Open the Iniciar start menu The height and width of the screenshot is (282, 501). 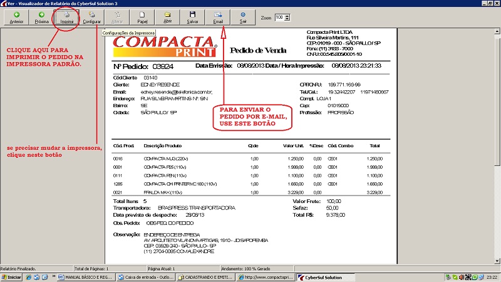pyautogui.click(x=11, y=278)
